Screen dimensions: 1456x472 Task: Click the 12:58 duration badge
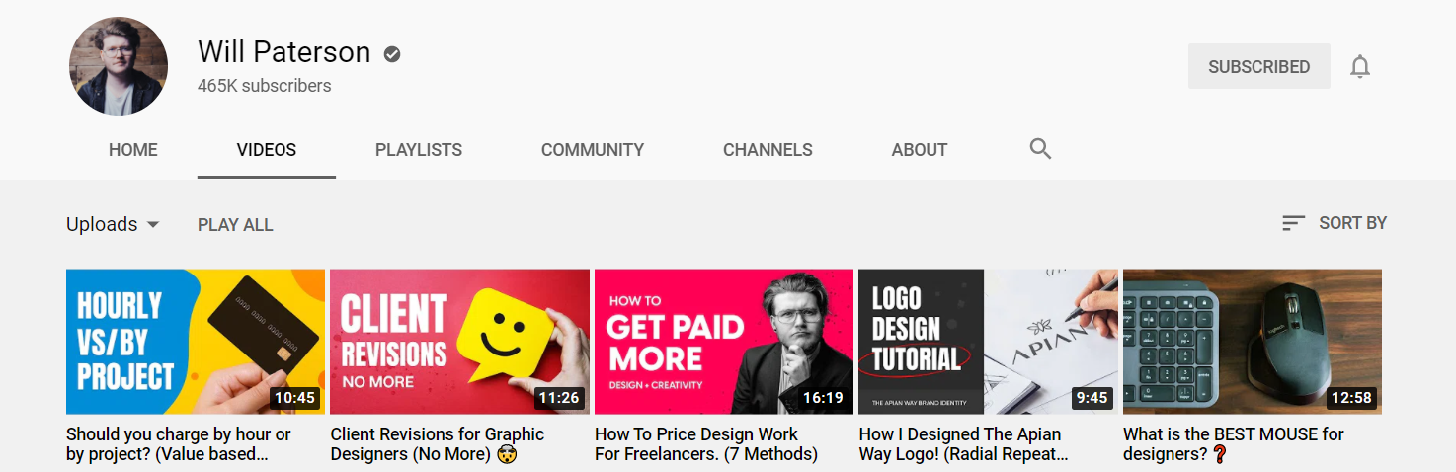point(1351,398)
